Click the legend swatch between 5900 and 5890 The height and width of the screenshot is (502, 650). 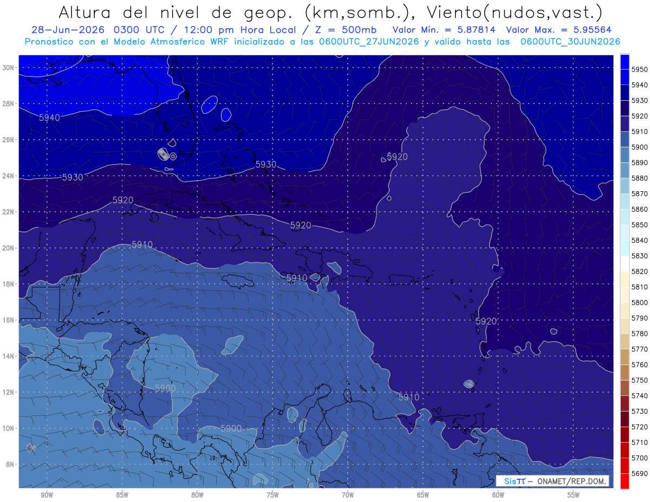tap(625, 155)
